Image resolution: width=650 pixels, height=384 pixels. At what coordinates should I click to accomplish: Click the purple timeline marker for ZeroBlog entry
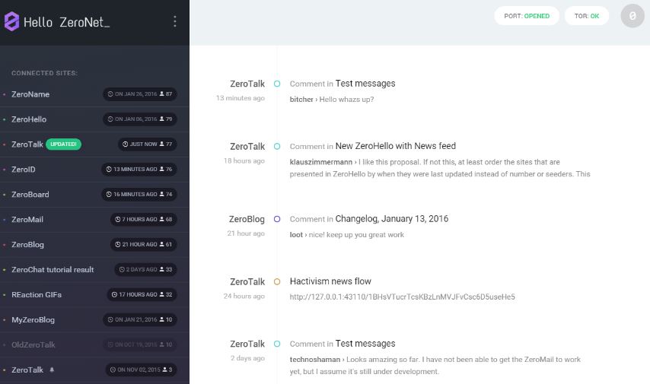(277, 219)
